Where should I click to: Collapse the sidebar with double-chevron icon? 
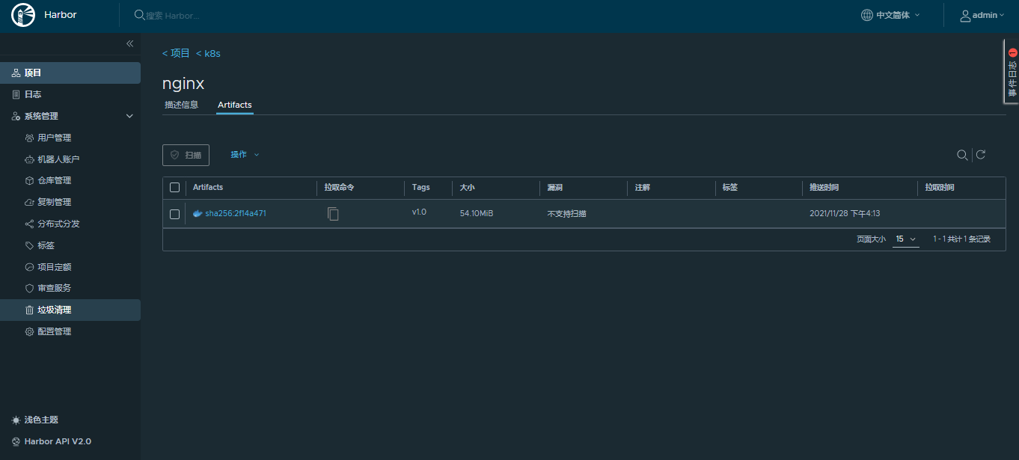[x=129, y=43]
